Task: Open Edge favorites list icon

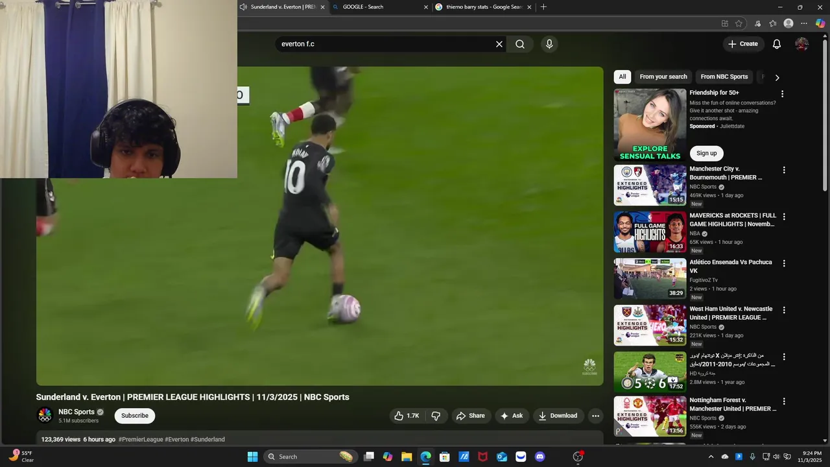Action: click(773, 23)
